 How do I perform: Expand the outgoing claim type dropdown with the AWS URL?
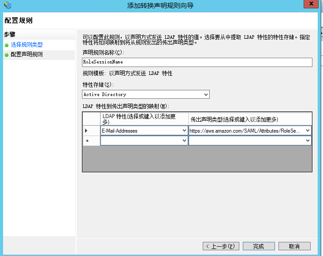coord(308,130)
